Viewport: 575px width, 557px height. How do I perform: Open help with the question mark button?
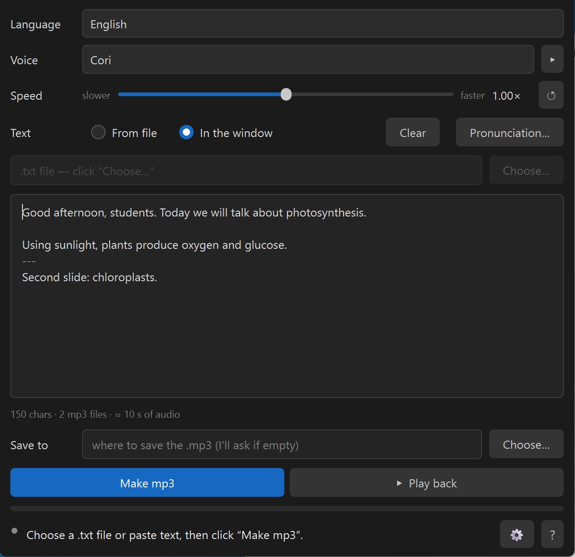[x=552, y=535]
